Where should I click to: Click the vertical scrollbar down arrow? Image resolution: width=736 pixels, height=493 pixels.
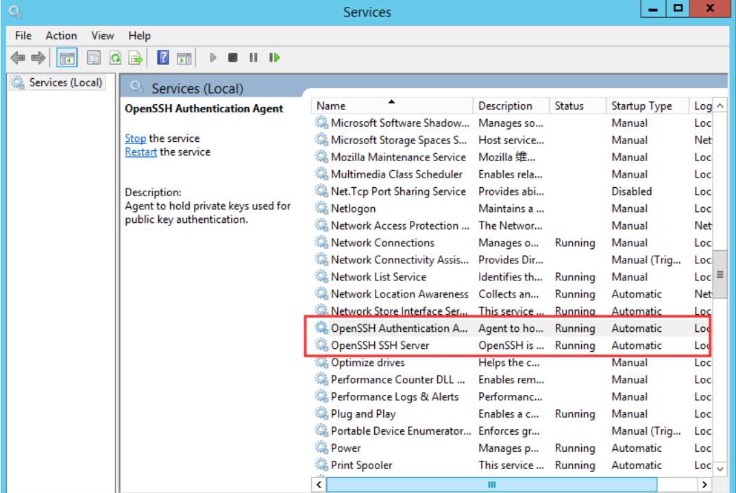point(720,468)
